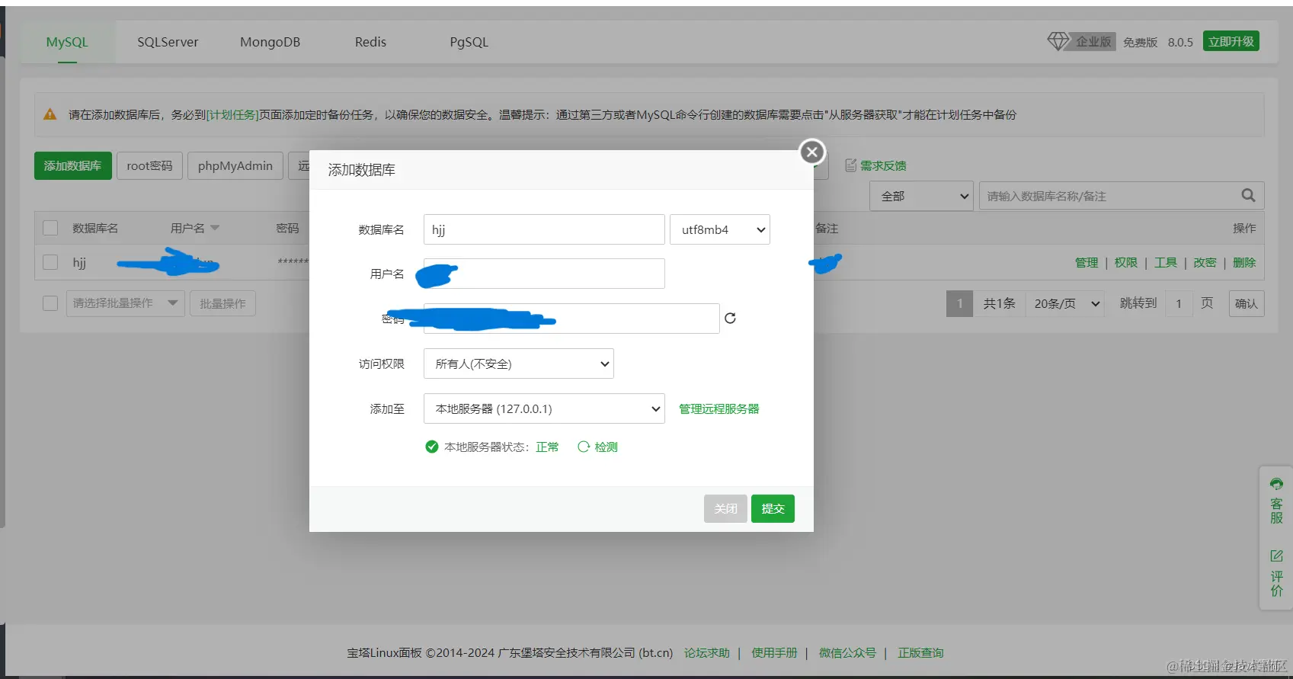Click the 添加数据库 green button
The image size is (1293, 679).
coord(73,165)
